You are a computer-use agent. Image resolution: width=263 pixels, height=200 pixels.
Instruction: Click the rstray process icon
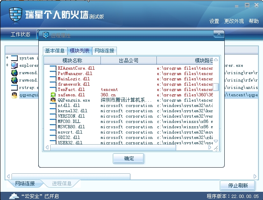[x=14, y=87]
